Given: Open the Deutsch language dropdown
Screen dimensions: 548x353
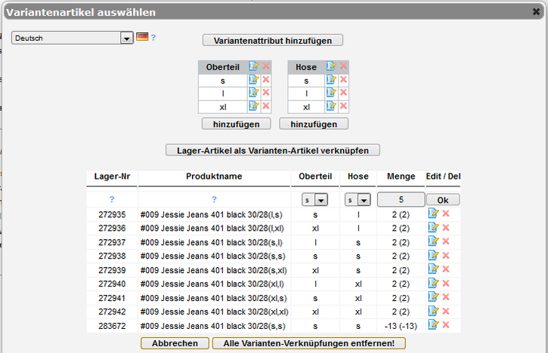Looking at the screenshot, I should tap(73, 38).
